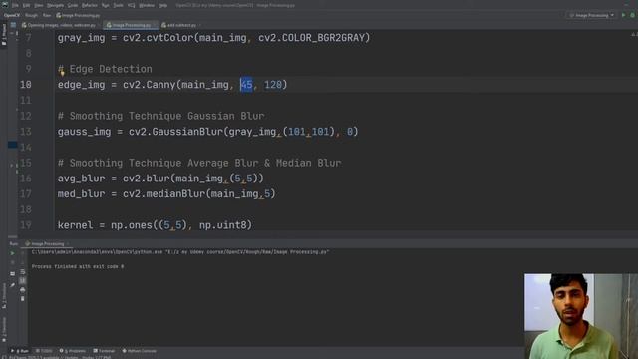The width and height of the screenshot is (638, 359).
Task: Click the Print icon in Run panel
Action: (22, 290)
